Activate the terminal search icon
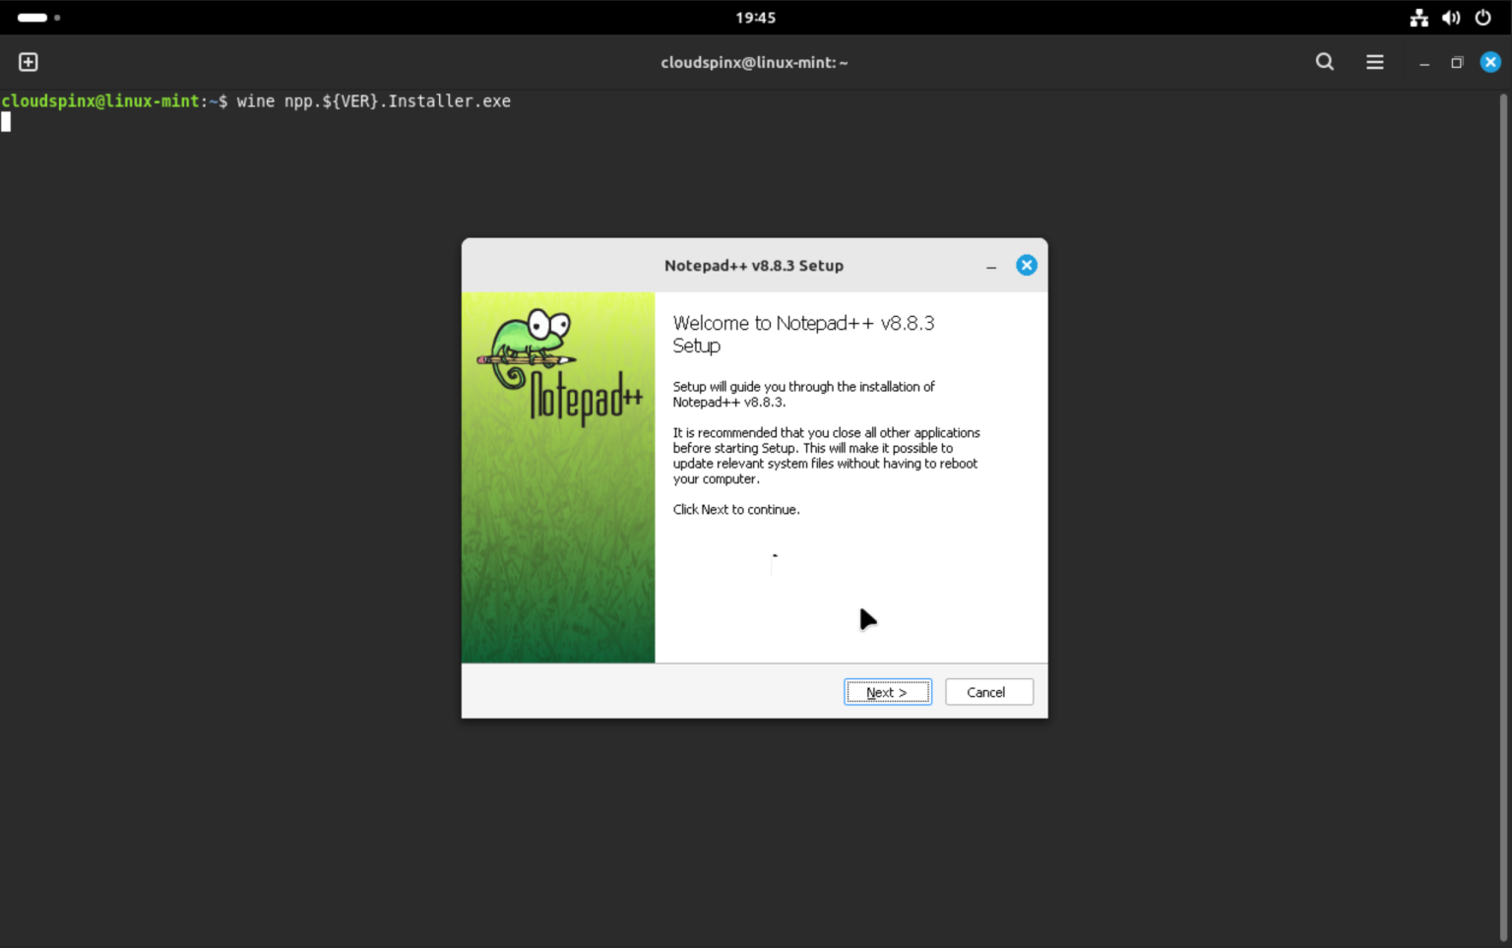 (x=1324, y=61)
